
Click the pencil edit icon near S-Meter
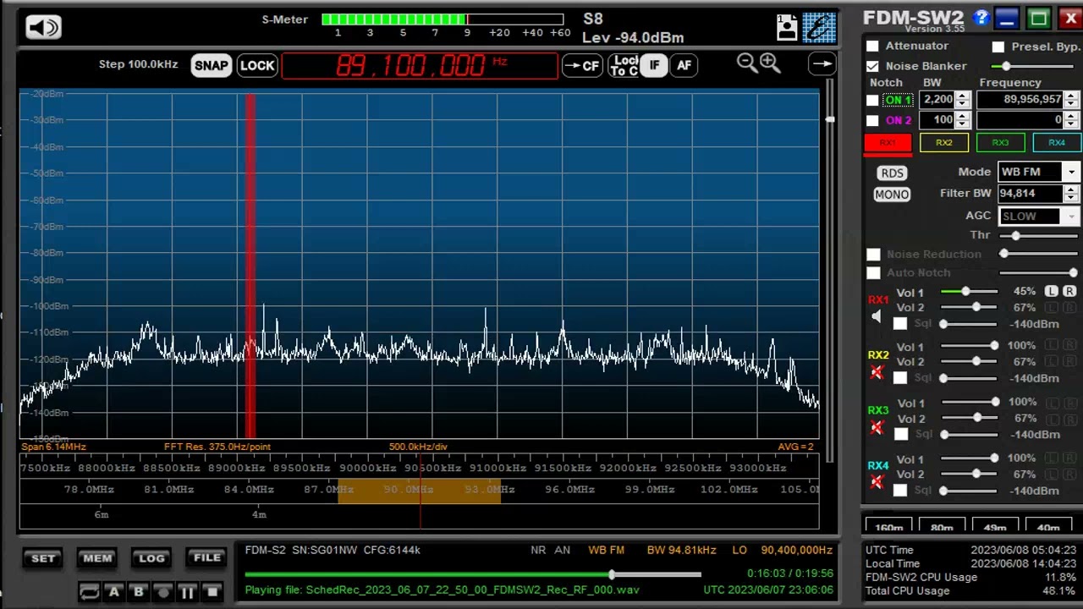819,28
